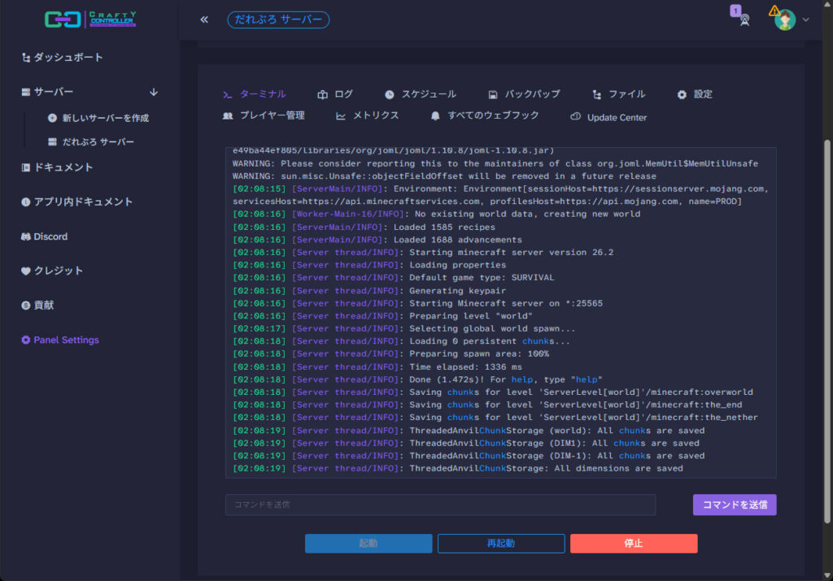The height and width of the screenshot is (581, 833).
Task: Collapse the サーバー section arrow
Action: [x=154, y=92]
